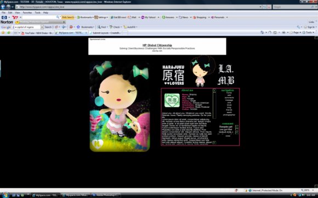The width and height of the screenshot is (318, 198).
Task: Expand the Yahoo toolbar Settings dropdown
Action: [107, 18]
